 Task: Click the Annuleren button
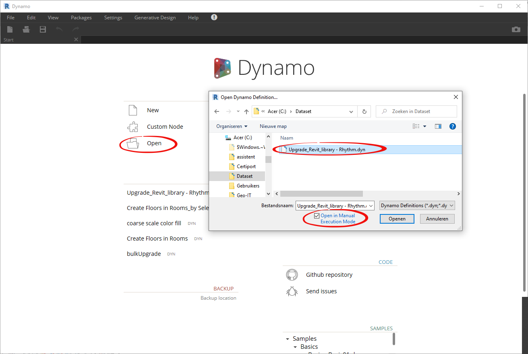[x=437, y=219]
